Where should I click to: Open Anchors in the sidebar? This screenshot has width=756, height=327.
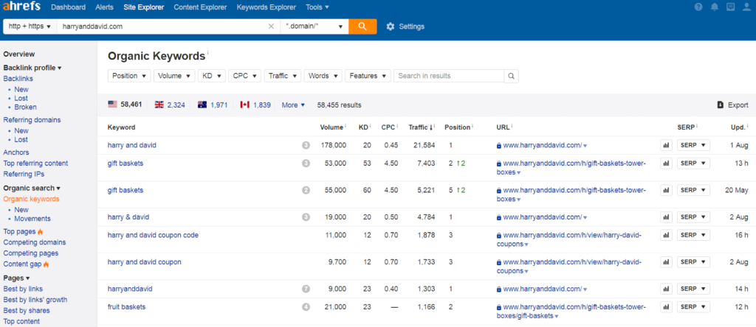point(16,152)
